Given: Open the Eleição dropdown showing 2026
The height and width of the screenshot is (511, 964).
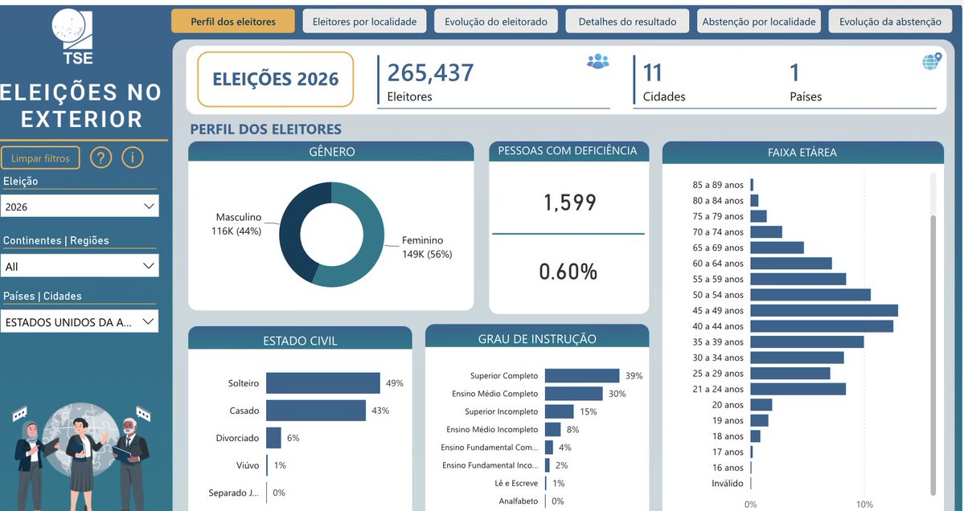Looking at the screenshot, I should click(80, 206).
